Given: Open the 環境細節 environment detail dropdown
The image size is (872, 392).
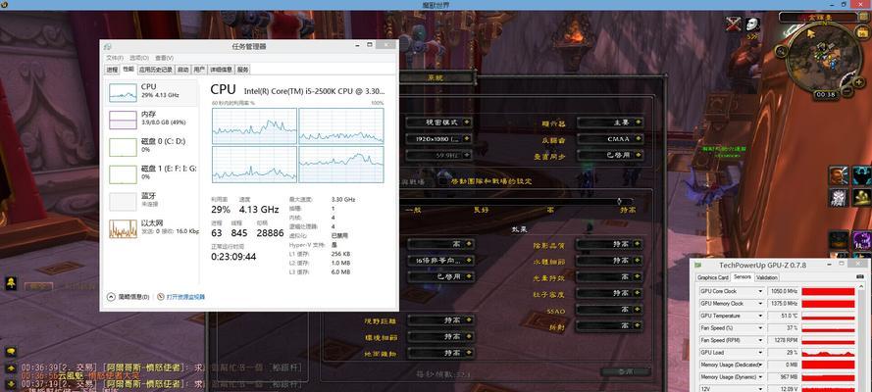Looking at the screenshot, I should point(441,336).
